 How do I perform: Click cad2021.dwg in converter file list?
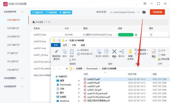coord(40,48)
